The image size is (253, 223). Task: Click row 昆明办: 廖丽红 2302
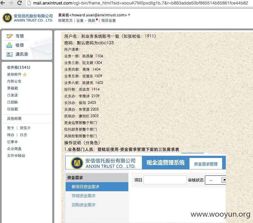click(81, 116)
